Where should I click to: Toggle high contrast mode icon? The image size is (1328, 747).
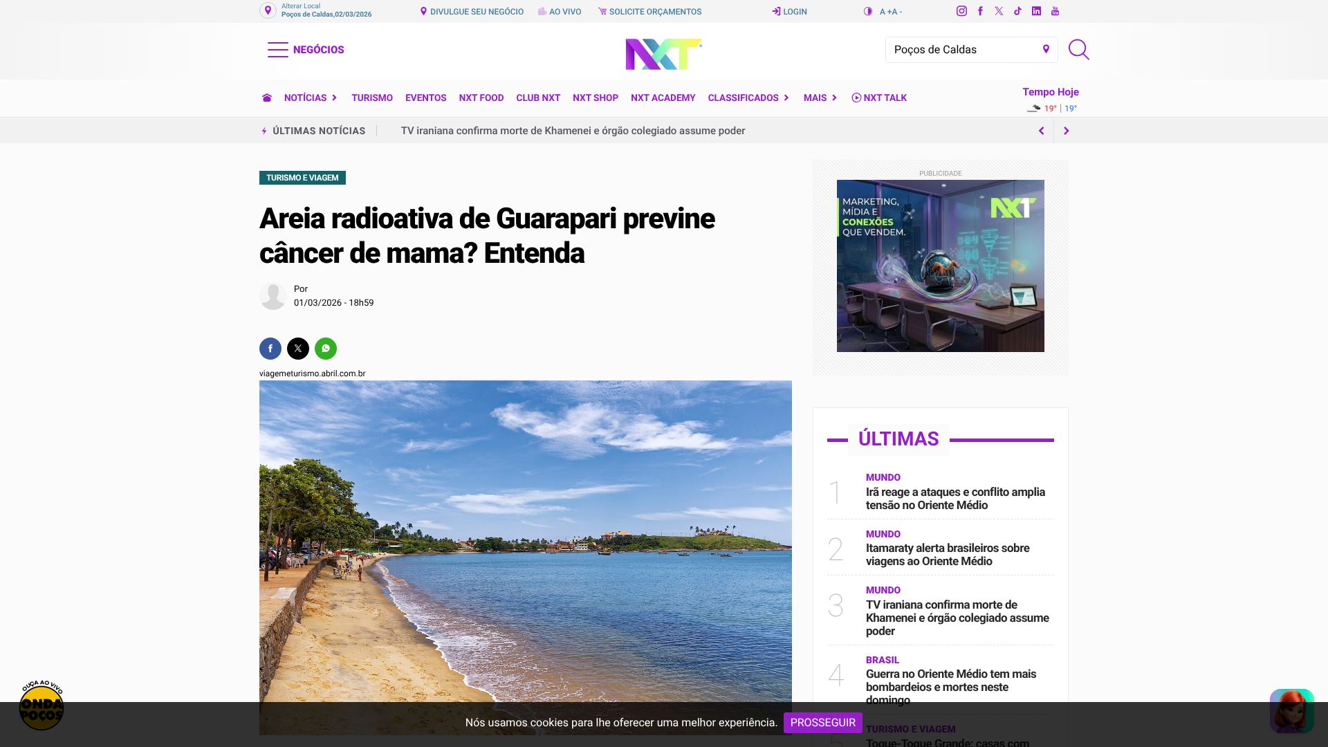coord(868,12)
